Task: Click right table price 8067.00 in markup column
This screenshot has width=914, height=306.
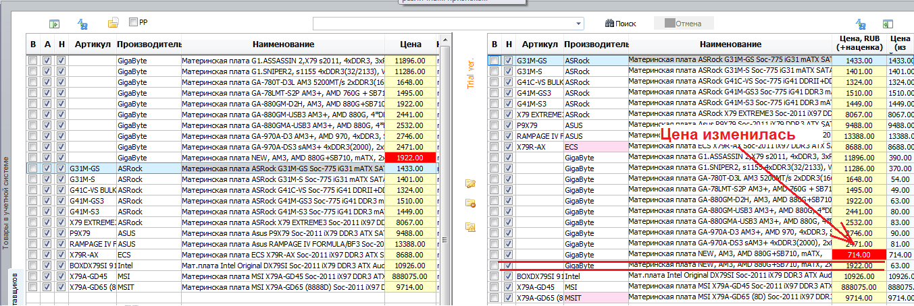Action: [859, 114]
